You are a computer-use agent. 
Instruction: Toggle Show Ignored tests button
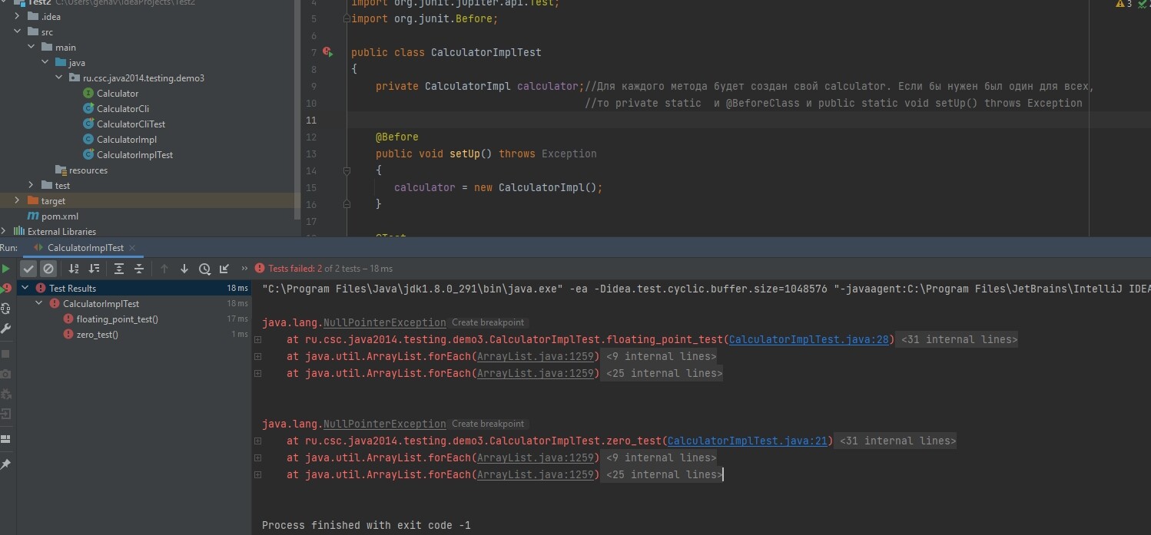48,269
